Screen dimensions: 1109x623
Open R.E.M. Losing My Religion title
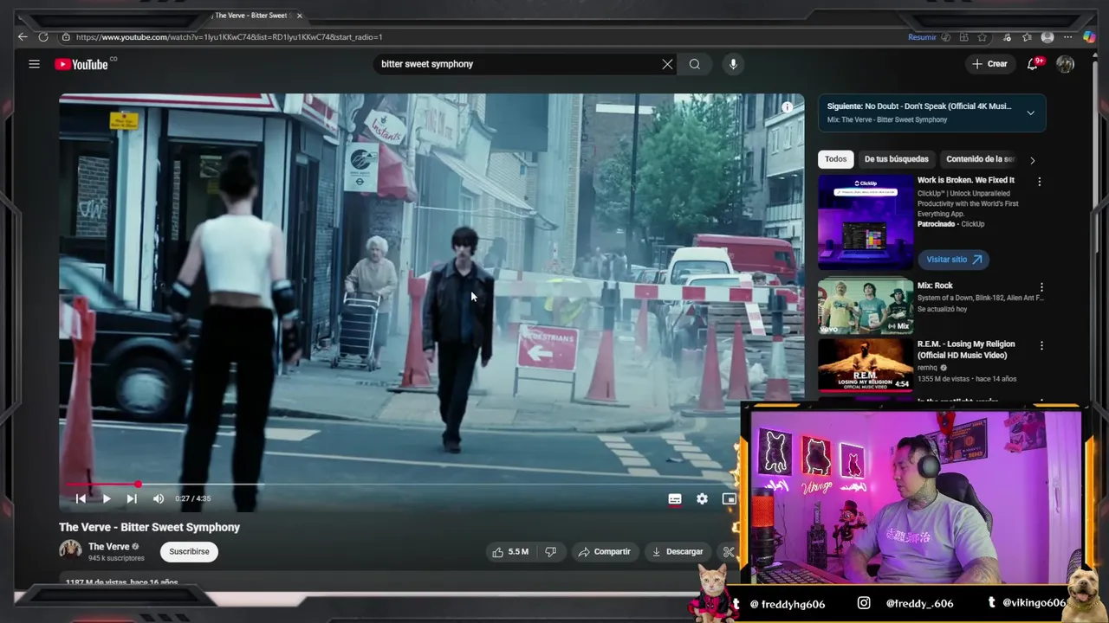966,350
